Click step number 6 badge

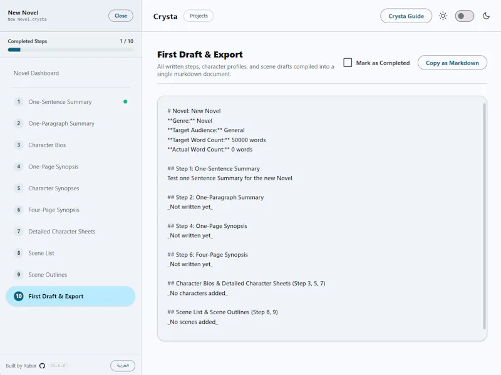point(19,210)
